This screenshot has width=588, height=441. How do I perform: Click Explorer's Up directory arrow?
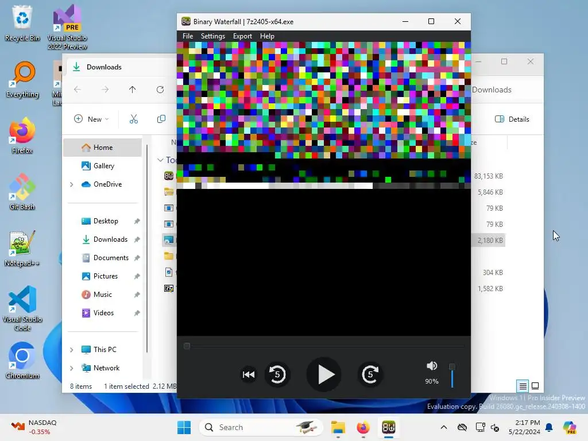pos(133,90)
